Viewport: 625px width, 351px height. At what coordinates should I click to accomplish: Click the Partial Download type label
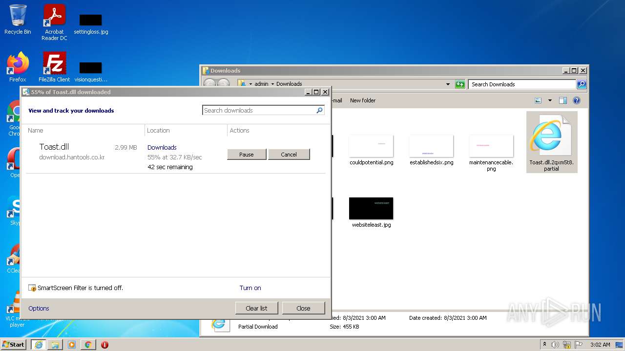point(258,327)
